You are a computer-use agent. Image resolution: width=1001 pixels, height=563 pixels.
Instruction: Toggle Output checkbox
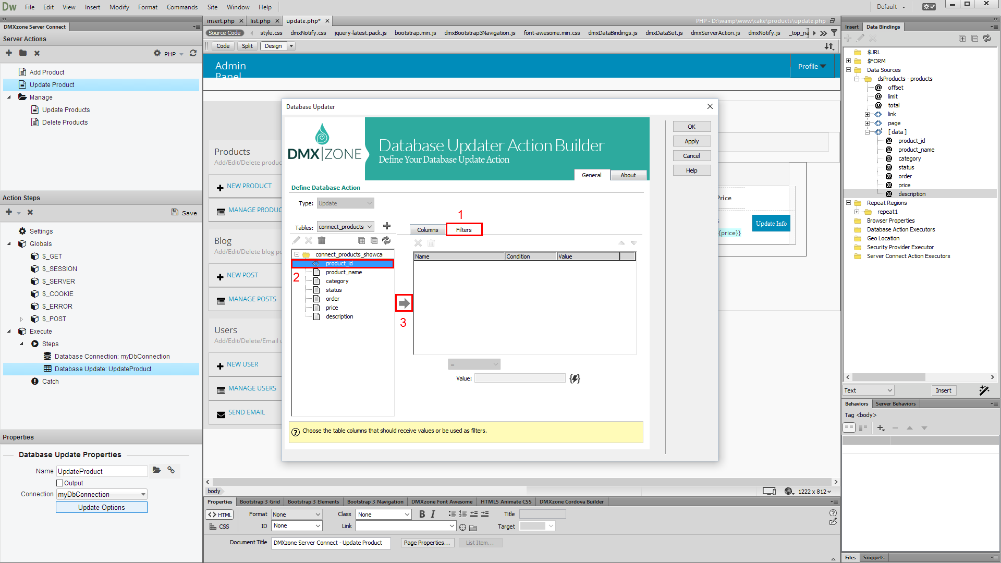(59, 483)
